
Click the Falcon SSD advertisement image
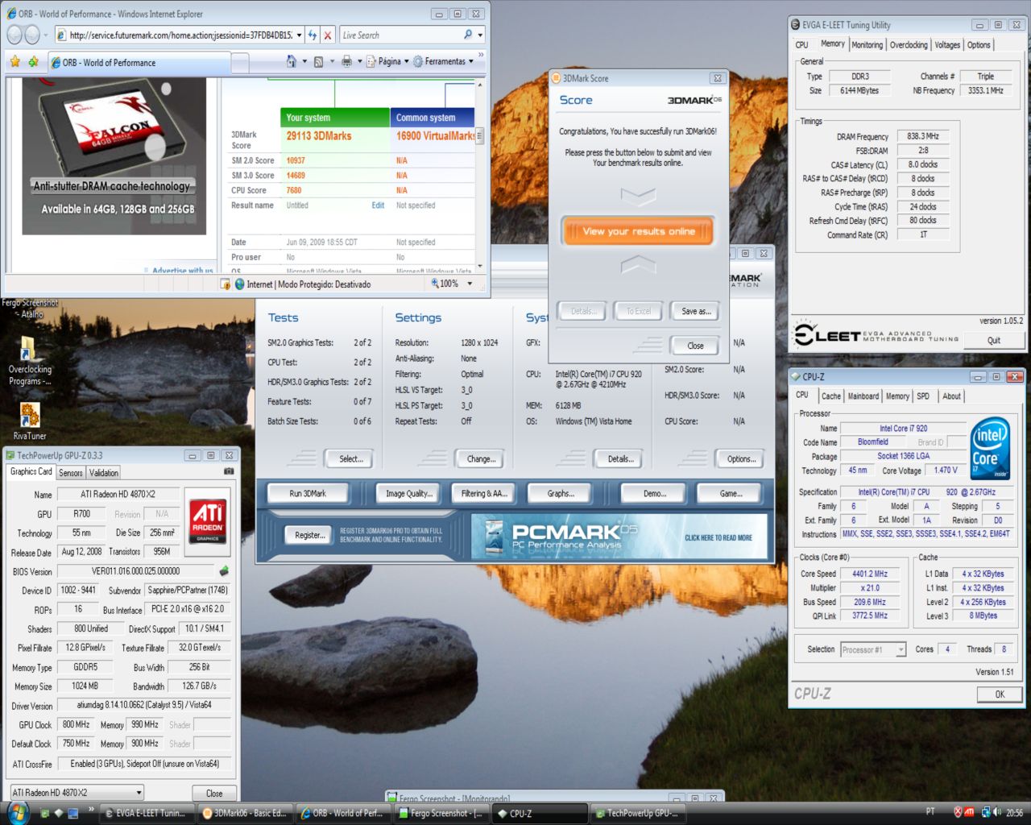(x=114, y=157)
